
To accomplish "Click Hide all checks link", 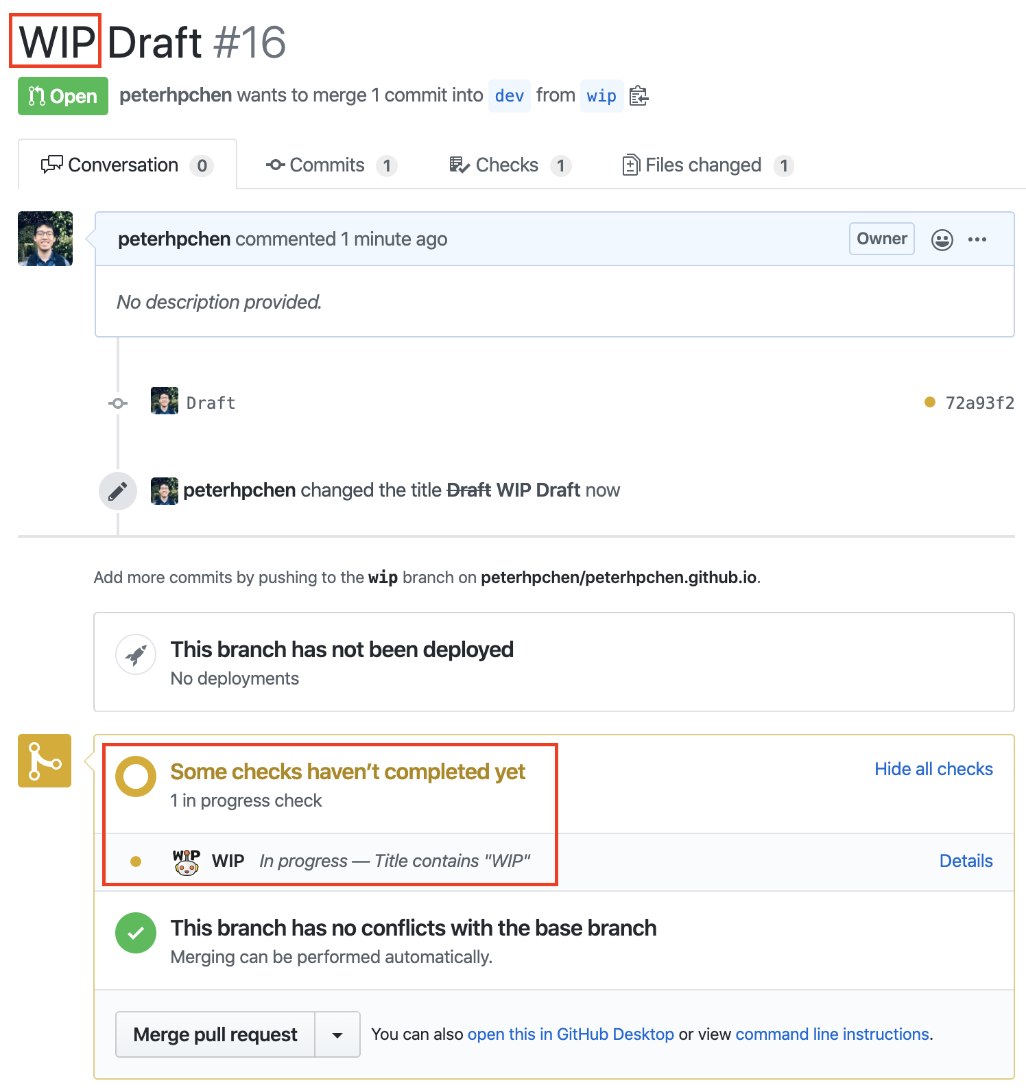I will (x=933, y=769).
